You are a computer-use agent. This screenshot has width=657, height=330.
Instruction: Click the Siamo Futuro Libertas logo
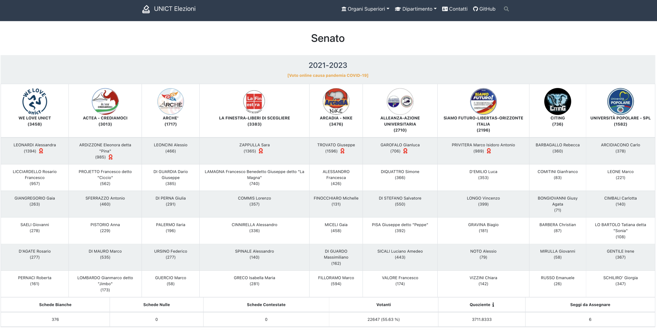[483, 101]
